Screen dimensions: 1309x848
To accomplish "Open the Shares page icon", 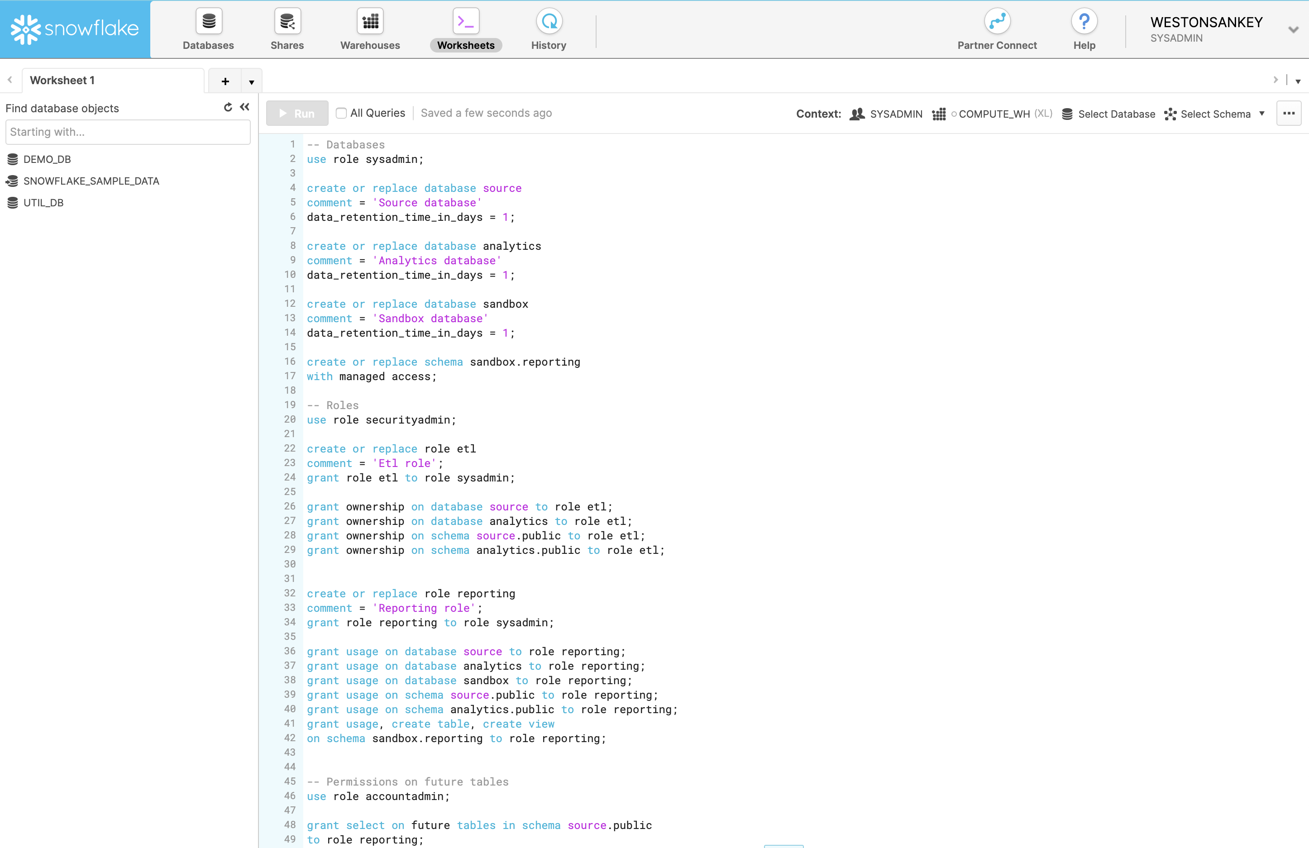I will point(287,21).
